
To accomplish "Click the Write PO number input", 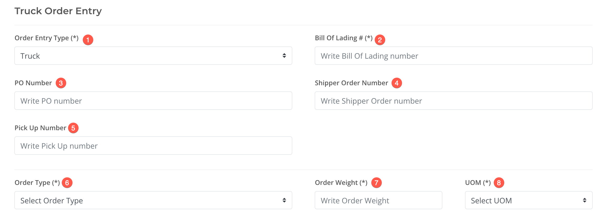I will pos(153,100).
